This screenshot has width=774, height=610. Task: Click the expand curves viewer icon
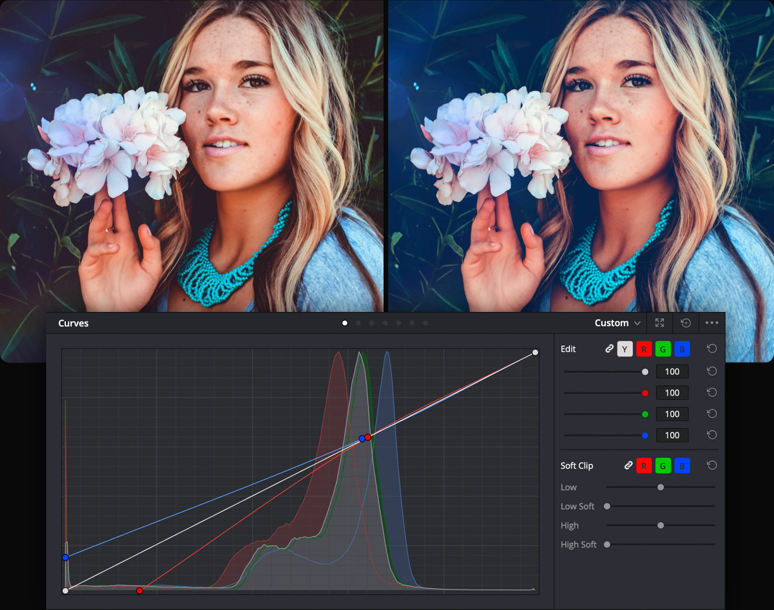[660, 323]
